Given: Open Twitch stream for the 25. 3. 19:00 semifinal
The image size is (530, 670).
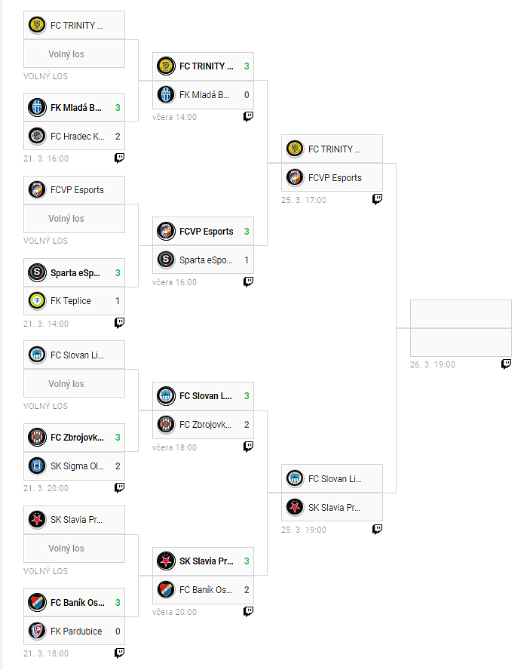Looking at the screenshot, I should [377, 529].
